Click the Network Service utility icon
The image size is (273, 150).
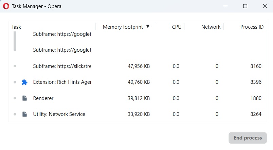pyautogui.click(x=24, y=114)
